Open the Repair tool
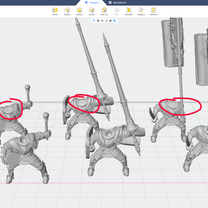 (67, 11)
